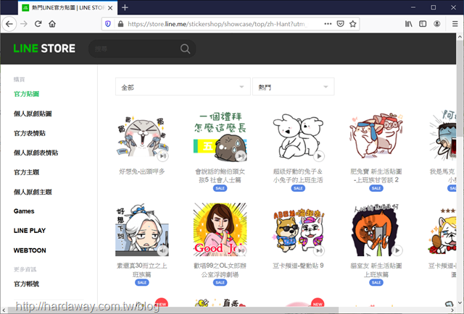Open the Firefox hamburger menu
464x314 pixels.
coord(455,24)
